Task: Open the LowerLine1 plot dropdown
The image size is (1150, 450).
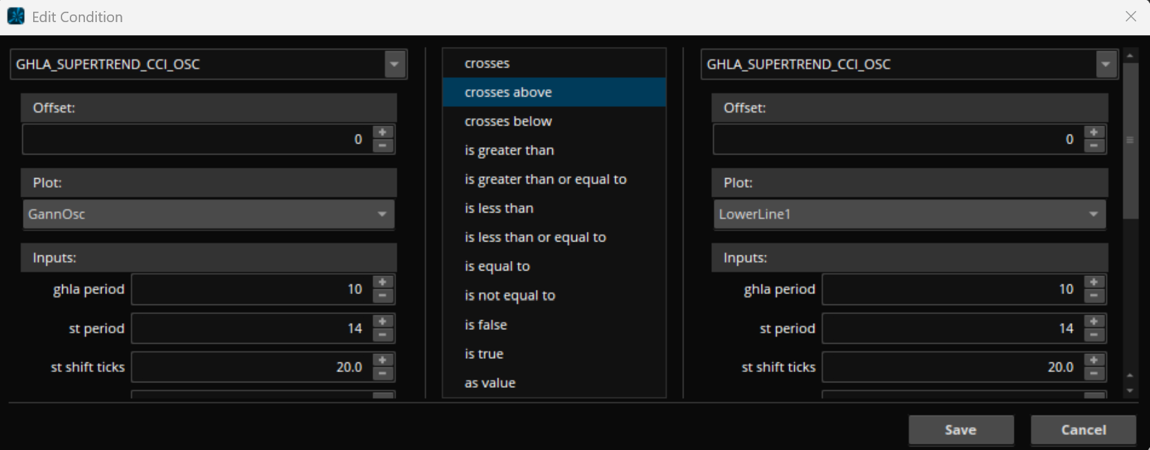Action: pos(1093,214)
